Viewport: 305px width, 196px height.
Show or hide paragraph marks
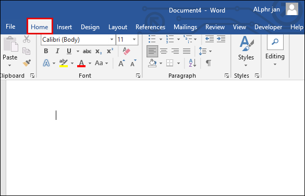click(208, 63)
